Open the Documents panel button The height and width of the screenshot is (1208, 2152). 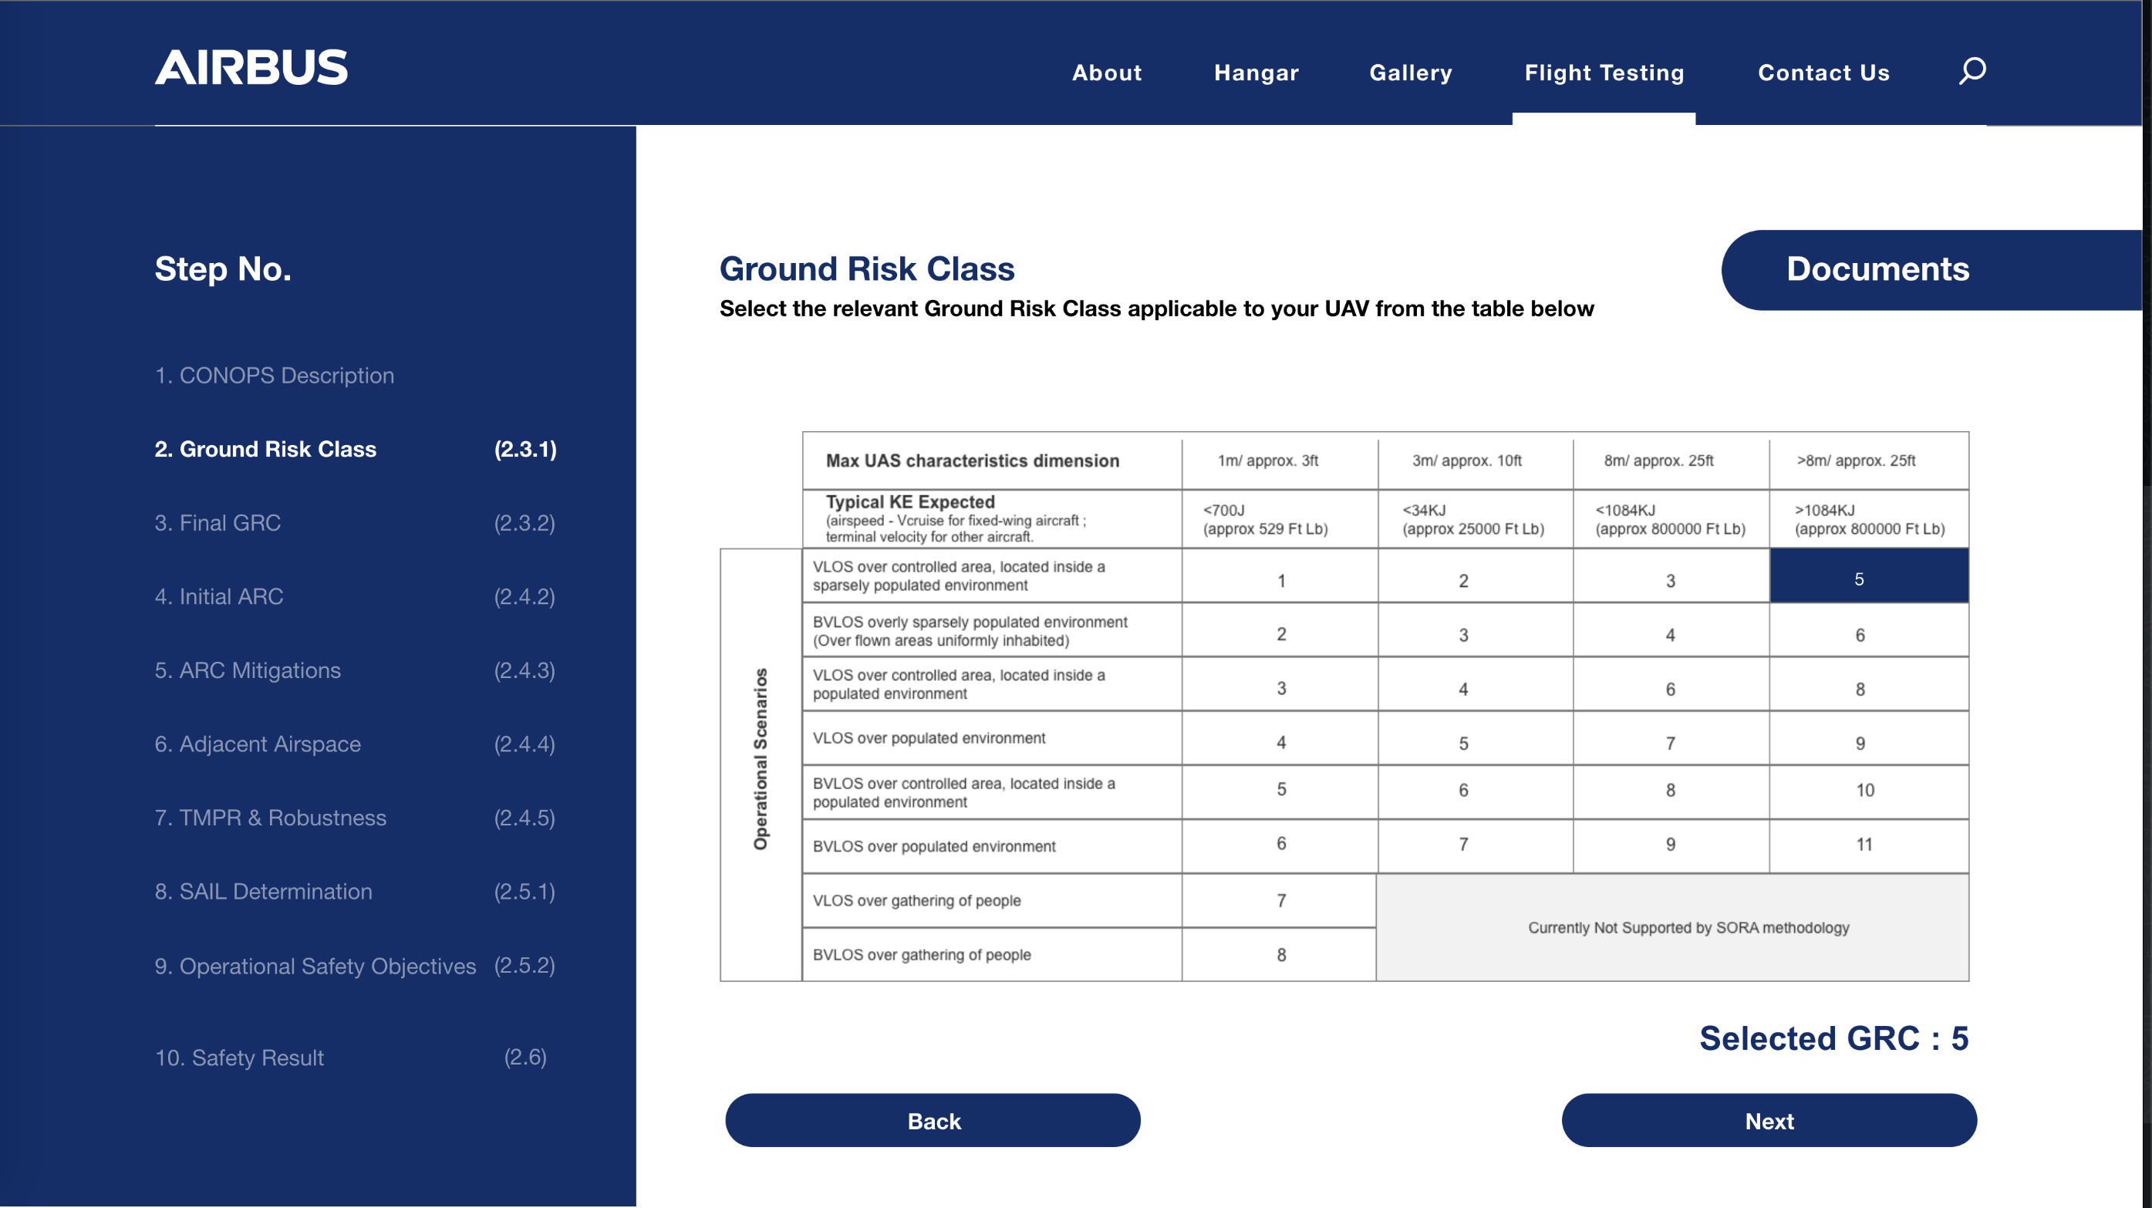coord(1877,269)
